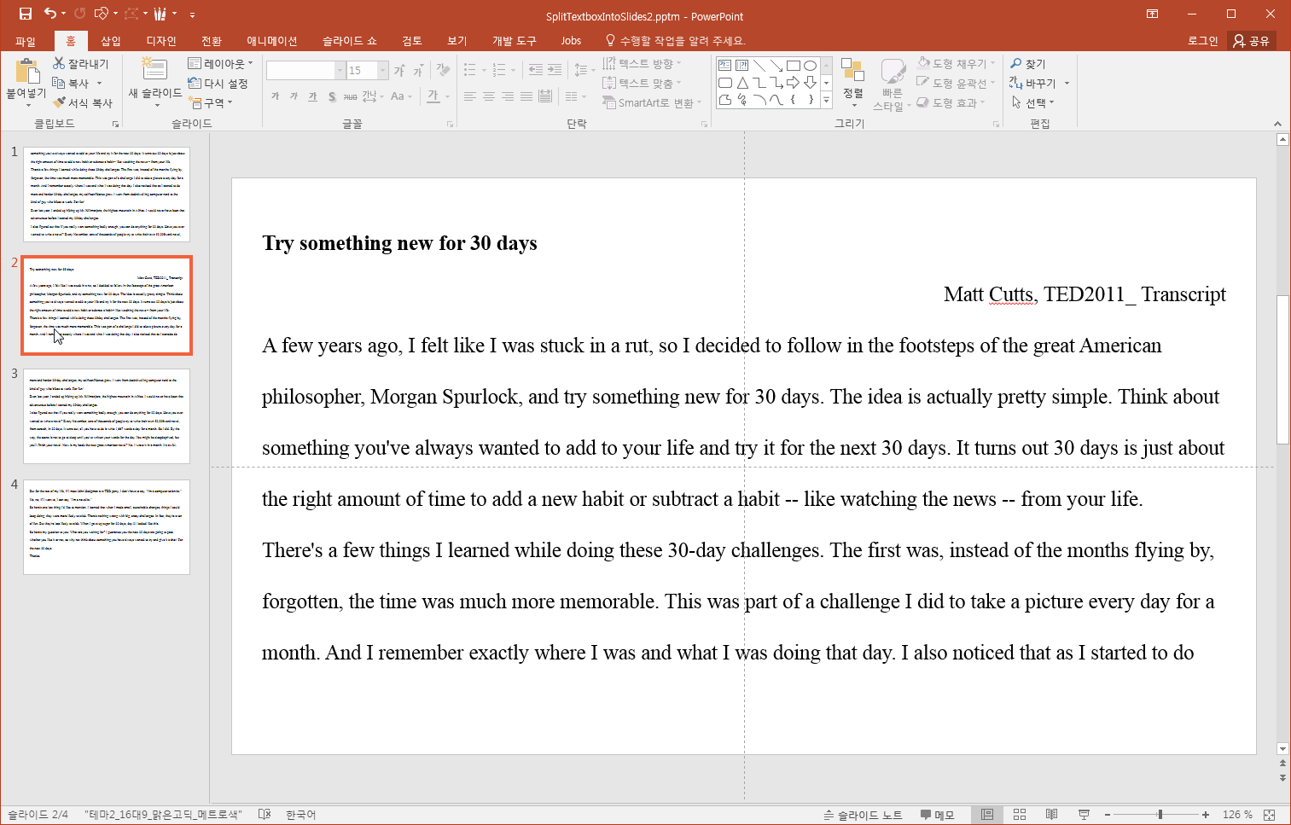The width and height of the screenshot is (1291, 825).
Task: Select slide 3 thumbnail
Action: pos(107,416)
